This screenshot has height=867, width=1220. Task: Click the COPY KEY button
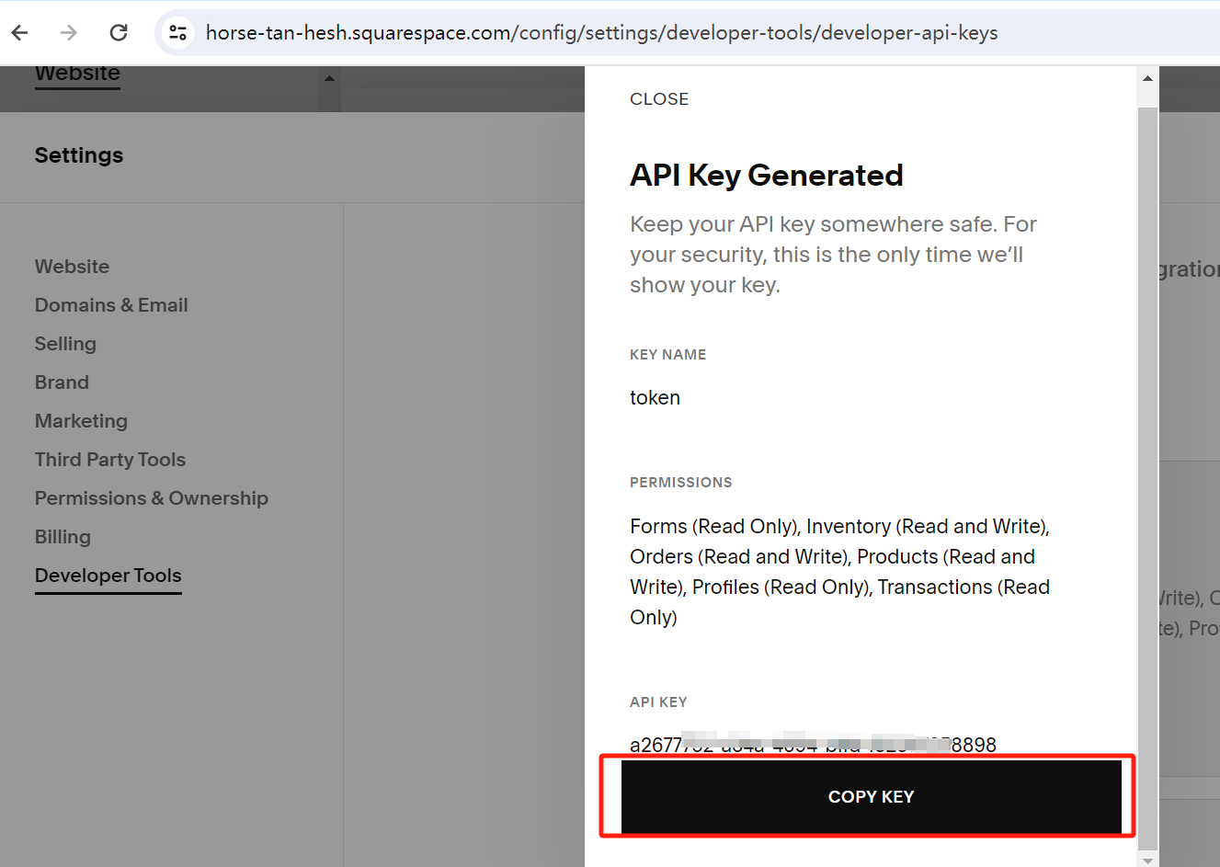tap(870, 796)
